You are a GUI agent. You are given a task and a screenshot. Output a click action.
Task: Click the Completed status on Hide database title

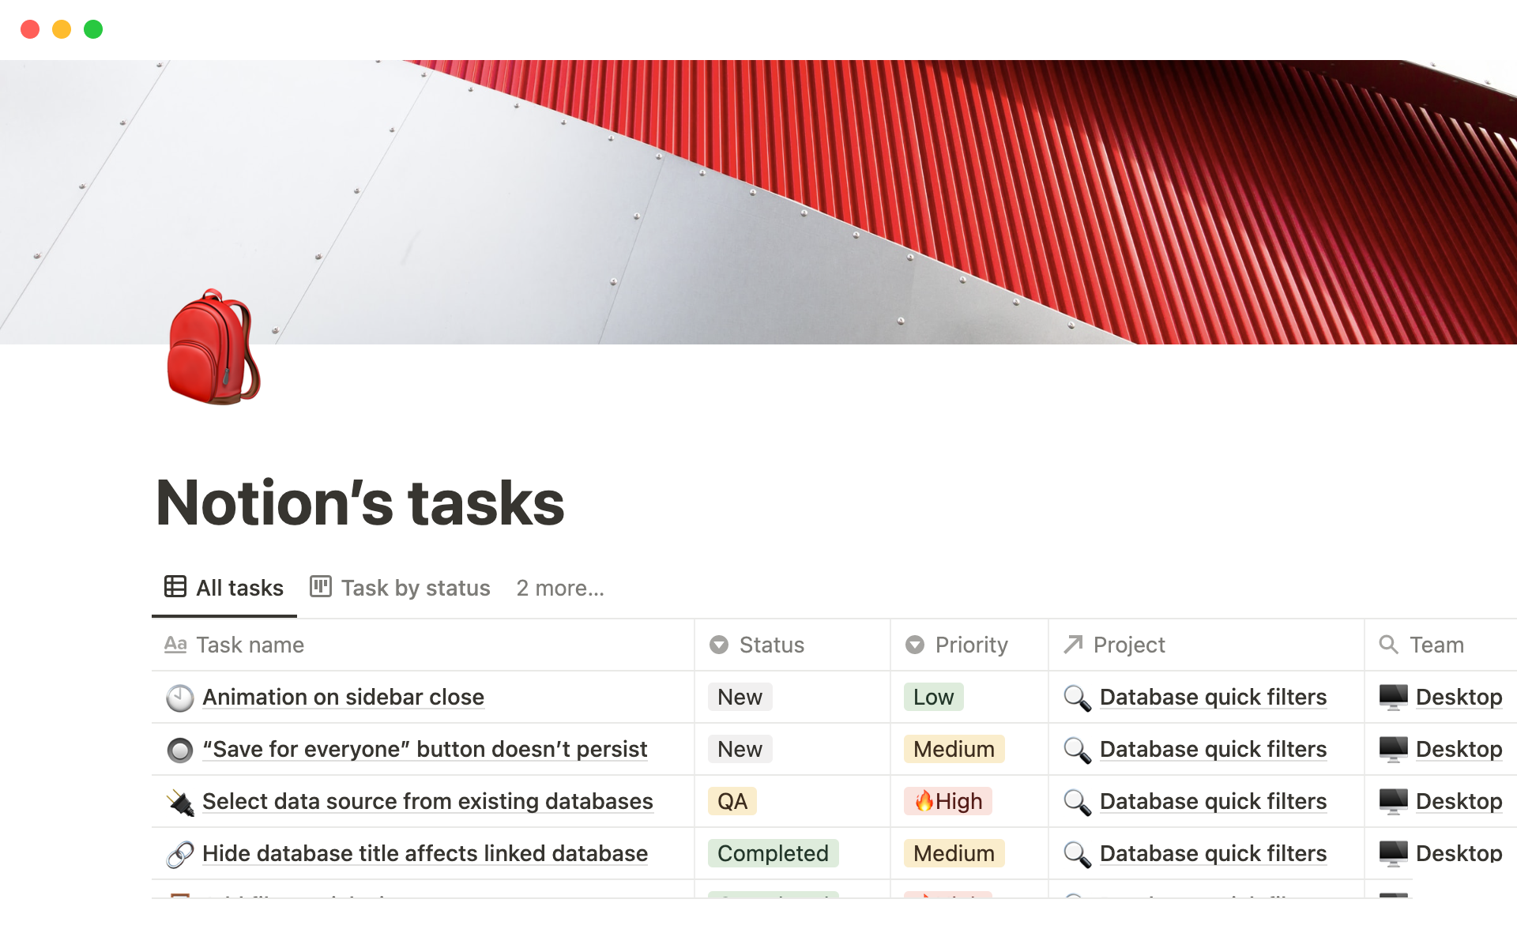click(x=772, y=853)
